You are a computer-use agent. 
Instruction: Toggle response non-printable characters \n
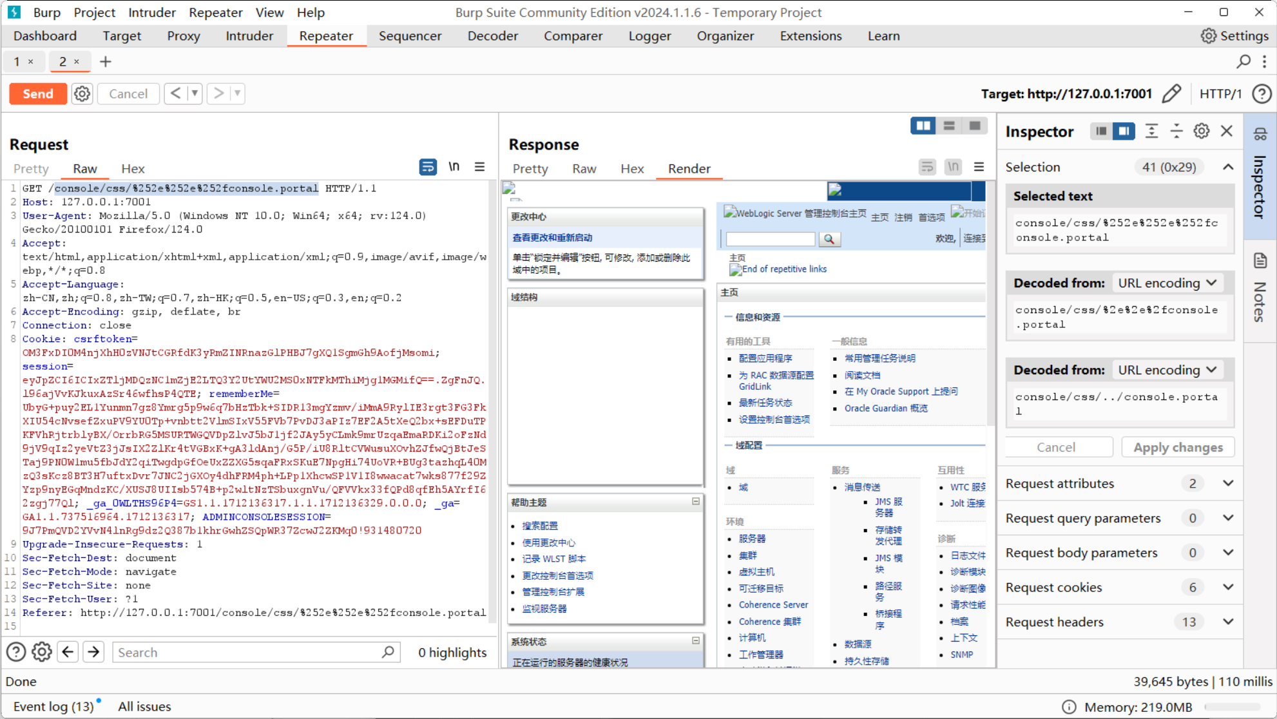[x=954, y=168]
